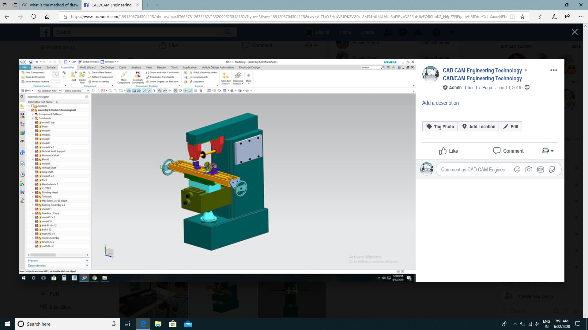Image resolution: width=588 pixels, height=330 pixels.
Task: Toggle Like on this photo
Action: coord(448,151)
